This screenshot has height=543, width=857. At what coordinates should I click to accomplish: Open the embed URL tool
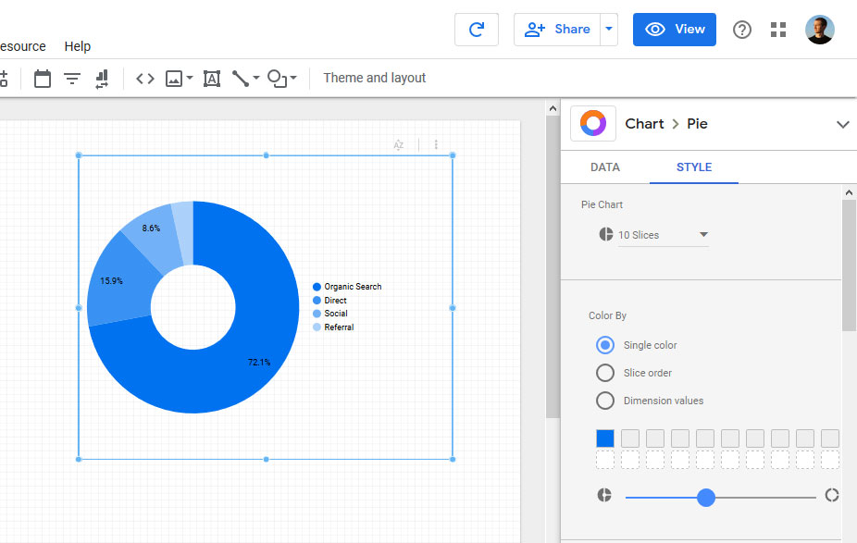[145, 79]
